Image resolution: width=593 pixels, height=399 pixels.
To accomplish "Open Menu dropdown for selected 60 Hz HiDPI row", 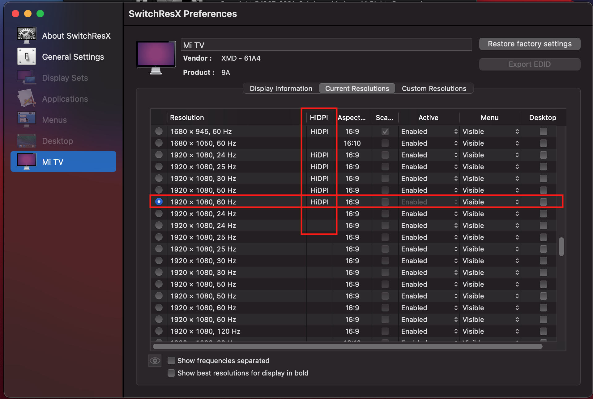I will pyautogui.click(x=490, y=202).
